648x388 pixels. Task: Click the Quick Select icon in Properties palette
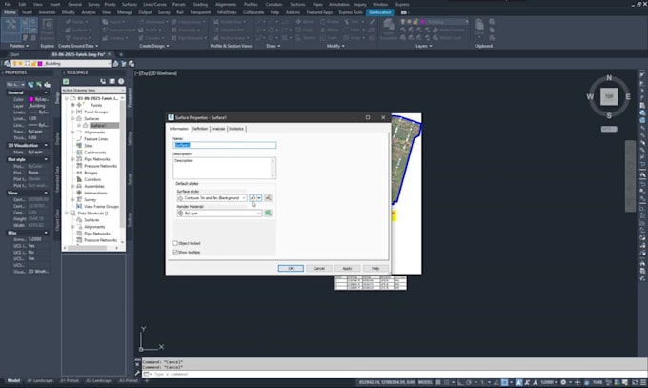(x=47, y=85)
